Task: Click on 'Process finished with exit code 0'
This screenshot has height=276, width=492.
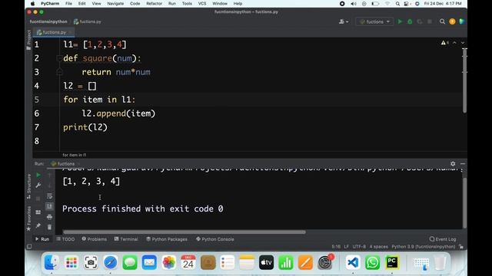Action: (143, 209)
